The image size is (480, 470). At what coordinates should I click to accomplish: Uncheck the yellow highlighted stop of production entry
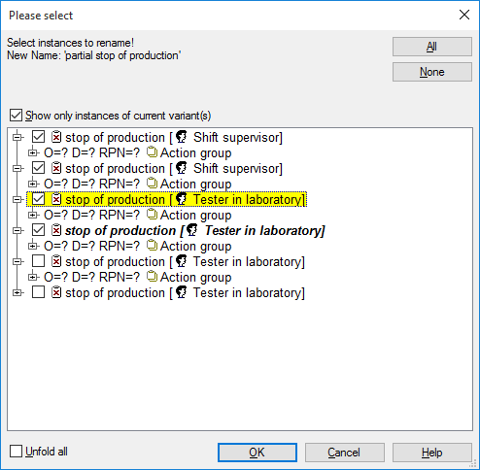coord(38,199)
